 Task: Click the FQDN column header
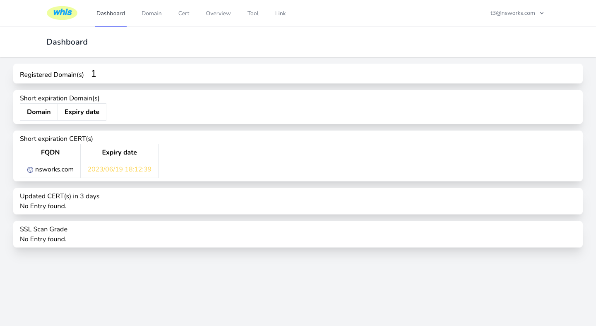tap(50, 152)
